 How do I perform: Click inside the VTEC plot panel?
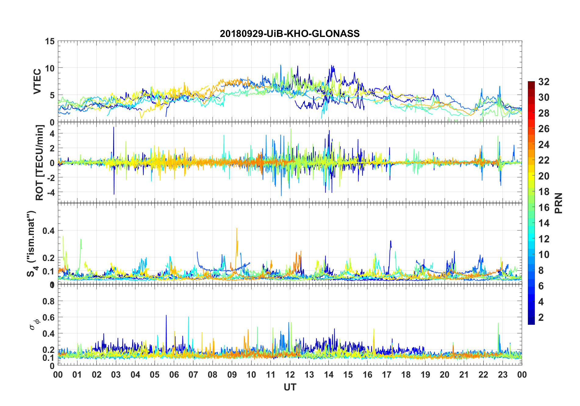click(x=290, y=82)
